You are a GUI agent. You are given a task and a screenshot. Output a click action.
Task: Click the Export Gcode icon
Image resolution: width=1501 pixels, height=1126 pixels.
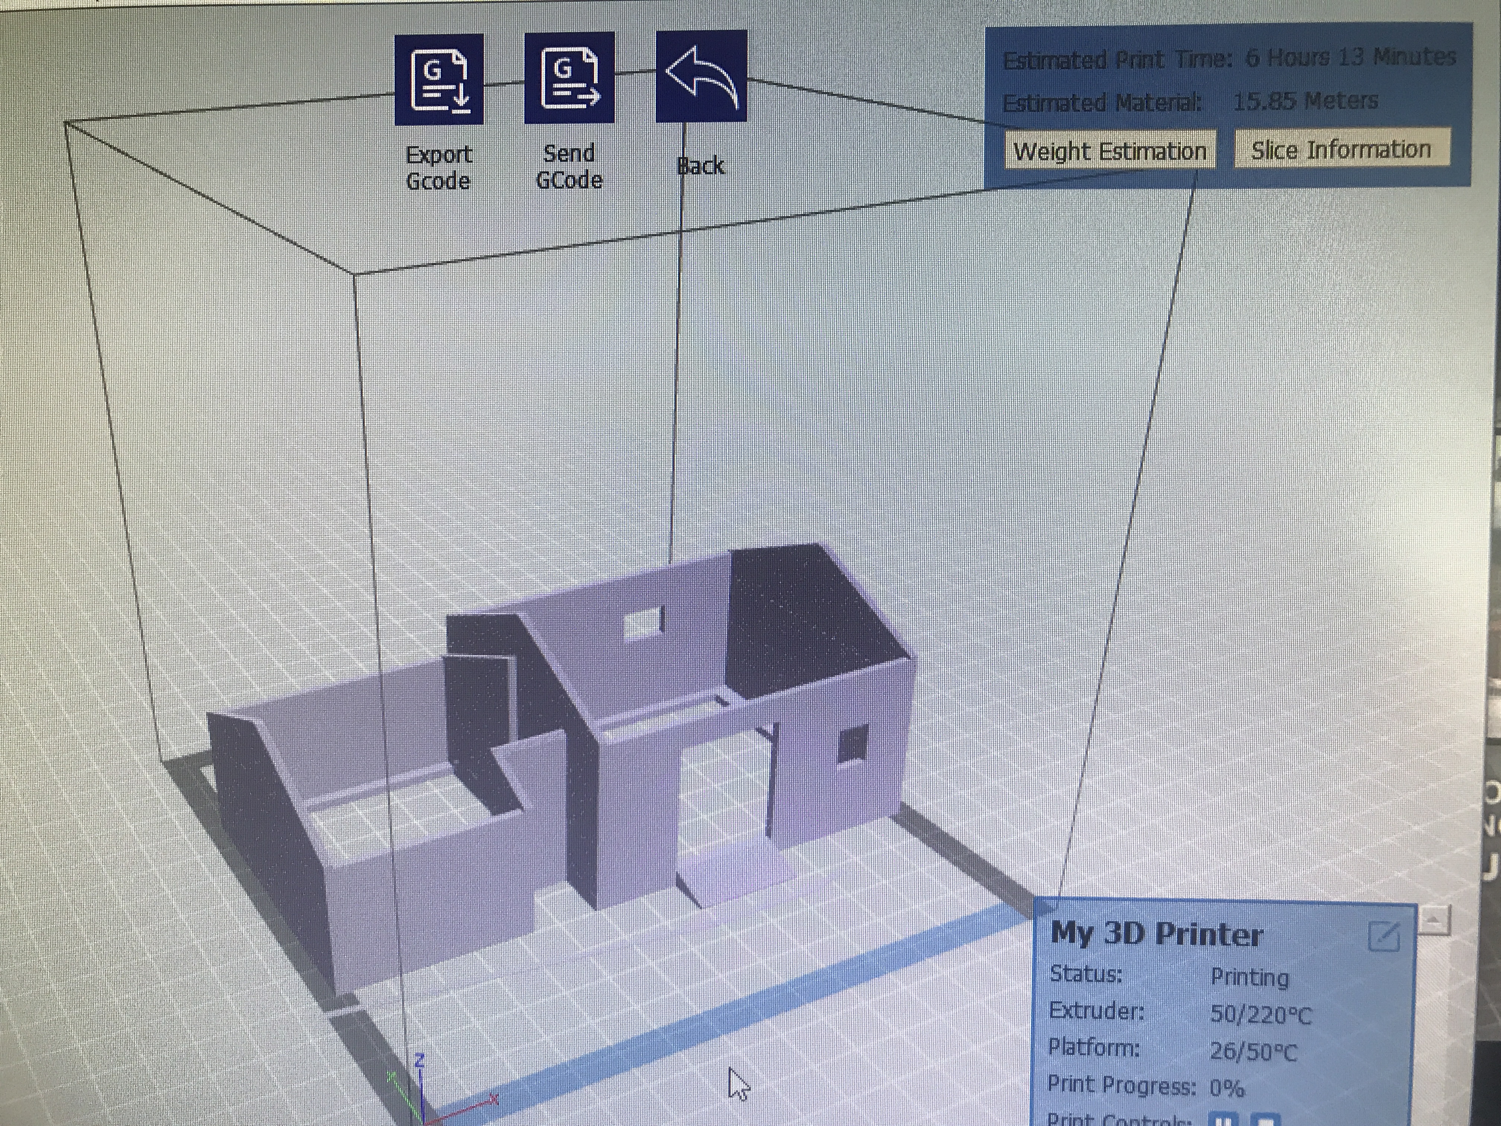pos(439,79)
